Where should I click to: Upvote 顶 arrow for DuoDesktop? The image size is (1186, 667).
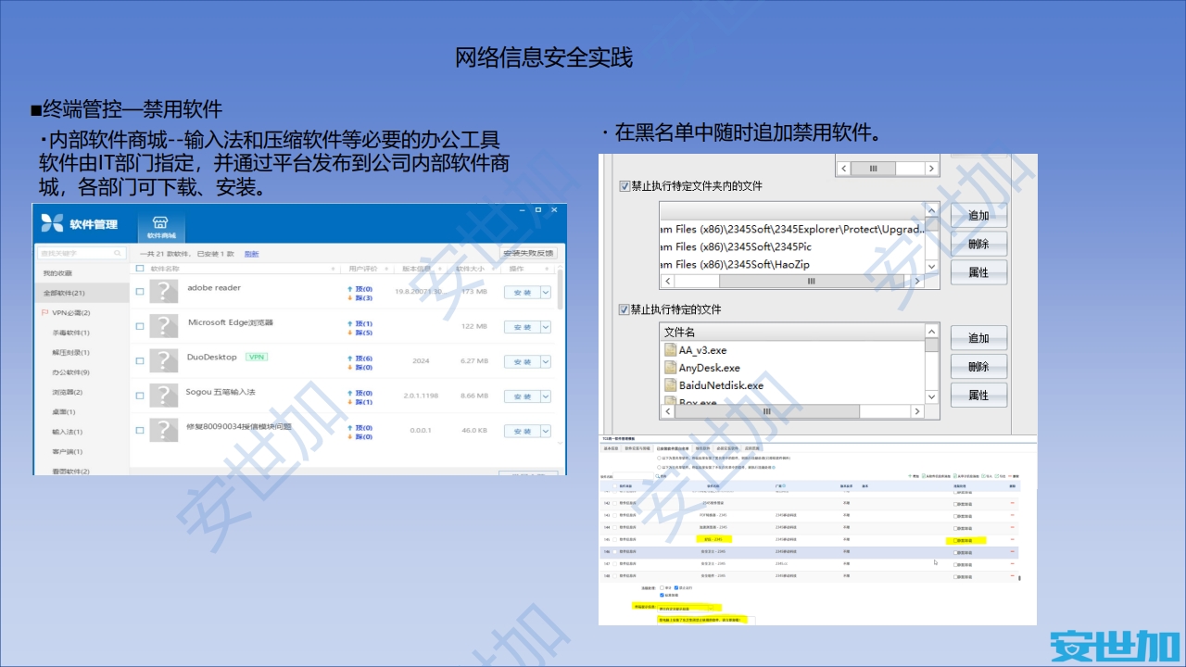point(349,359)
